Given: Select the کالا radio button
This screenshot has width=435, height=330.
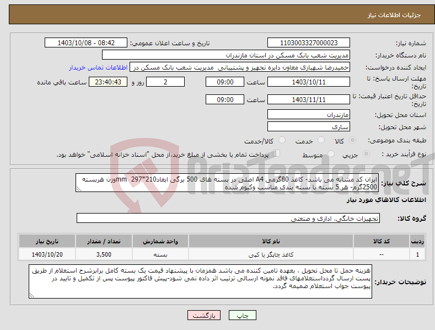Looking at the screenshot, I should 353,140.
